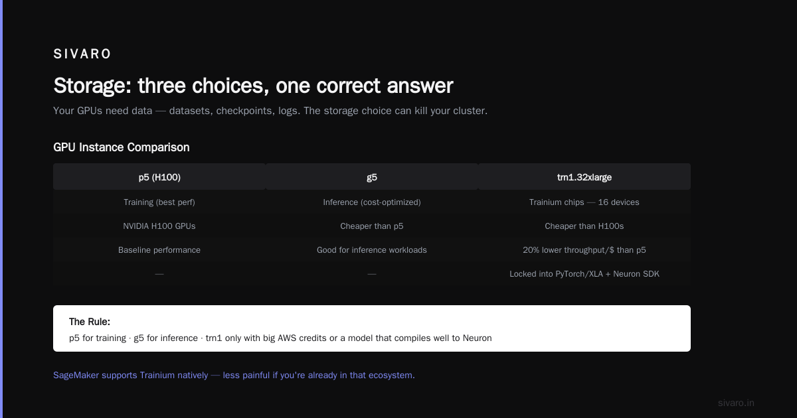Select the slide title about storage choices
797x418 pixels.
tap(253, 86)
